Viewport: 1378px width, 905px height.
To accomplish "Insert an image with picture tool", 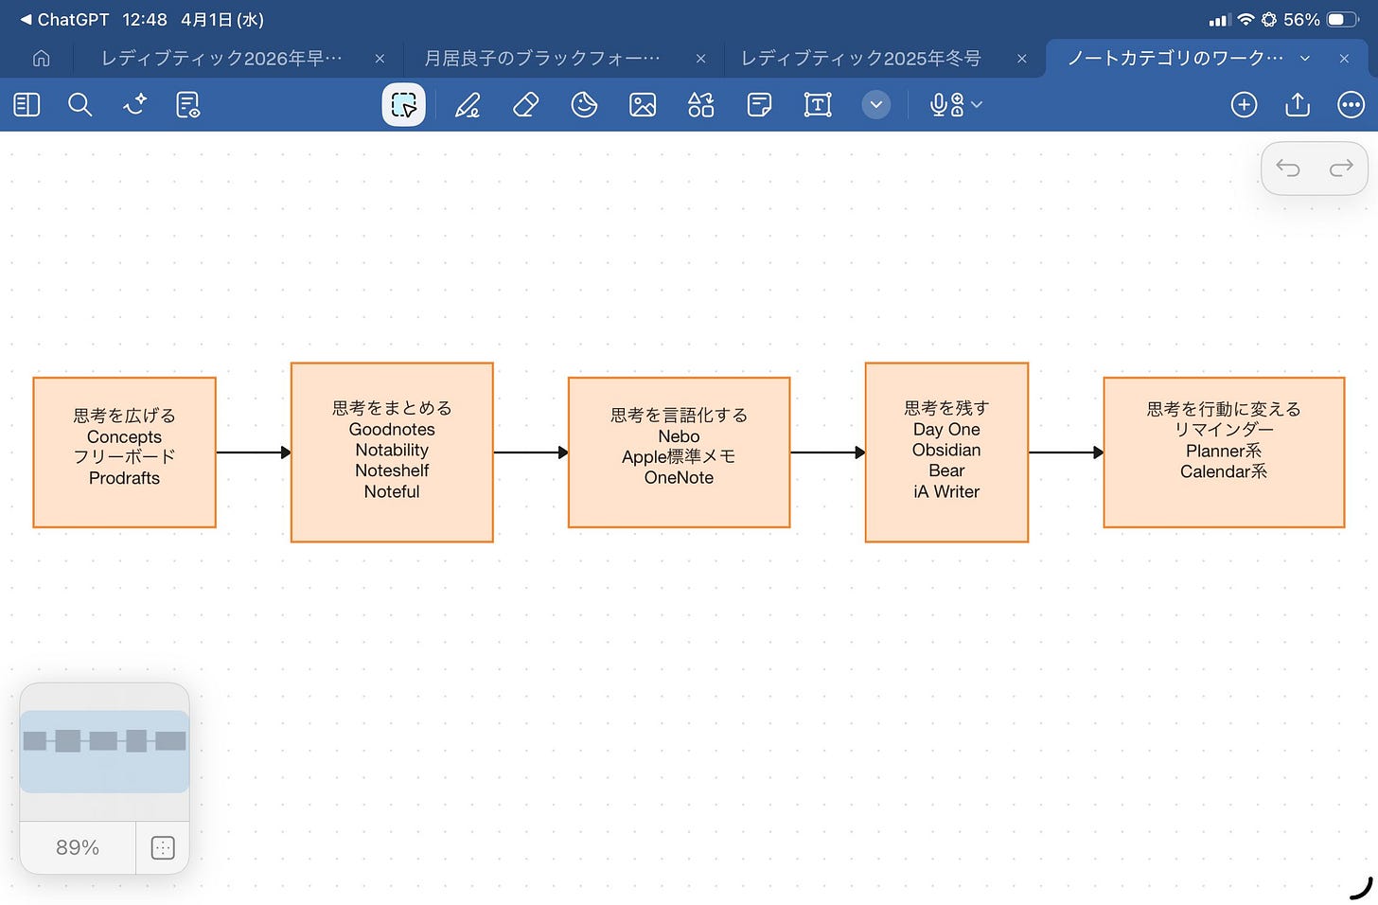I will [x=643, y=105].
